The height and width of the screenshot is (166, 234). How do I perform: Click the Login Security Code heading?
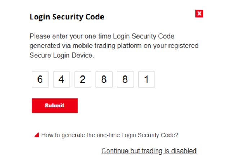coord(67,17)
